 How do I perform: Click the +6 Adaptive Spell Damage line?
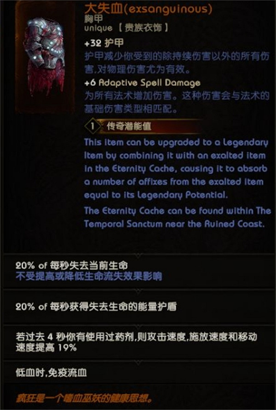click(x=142, y=83)
